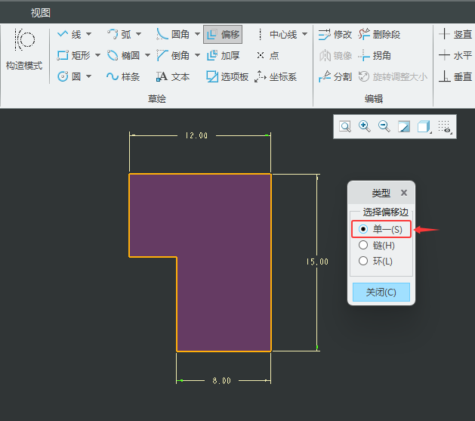The image size is (475, 421).
Task: Select the Rectangle (矩形) tool
Action: tap(73, 55)
